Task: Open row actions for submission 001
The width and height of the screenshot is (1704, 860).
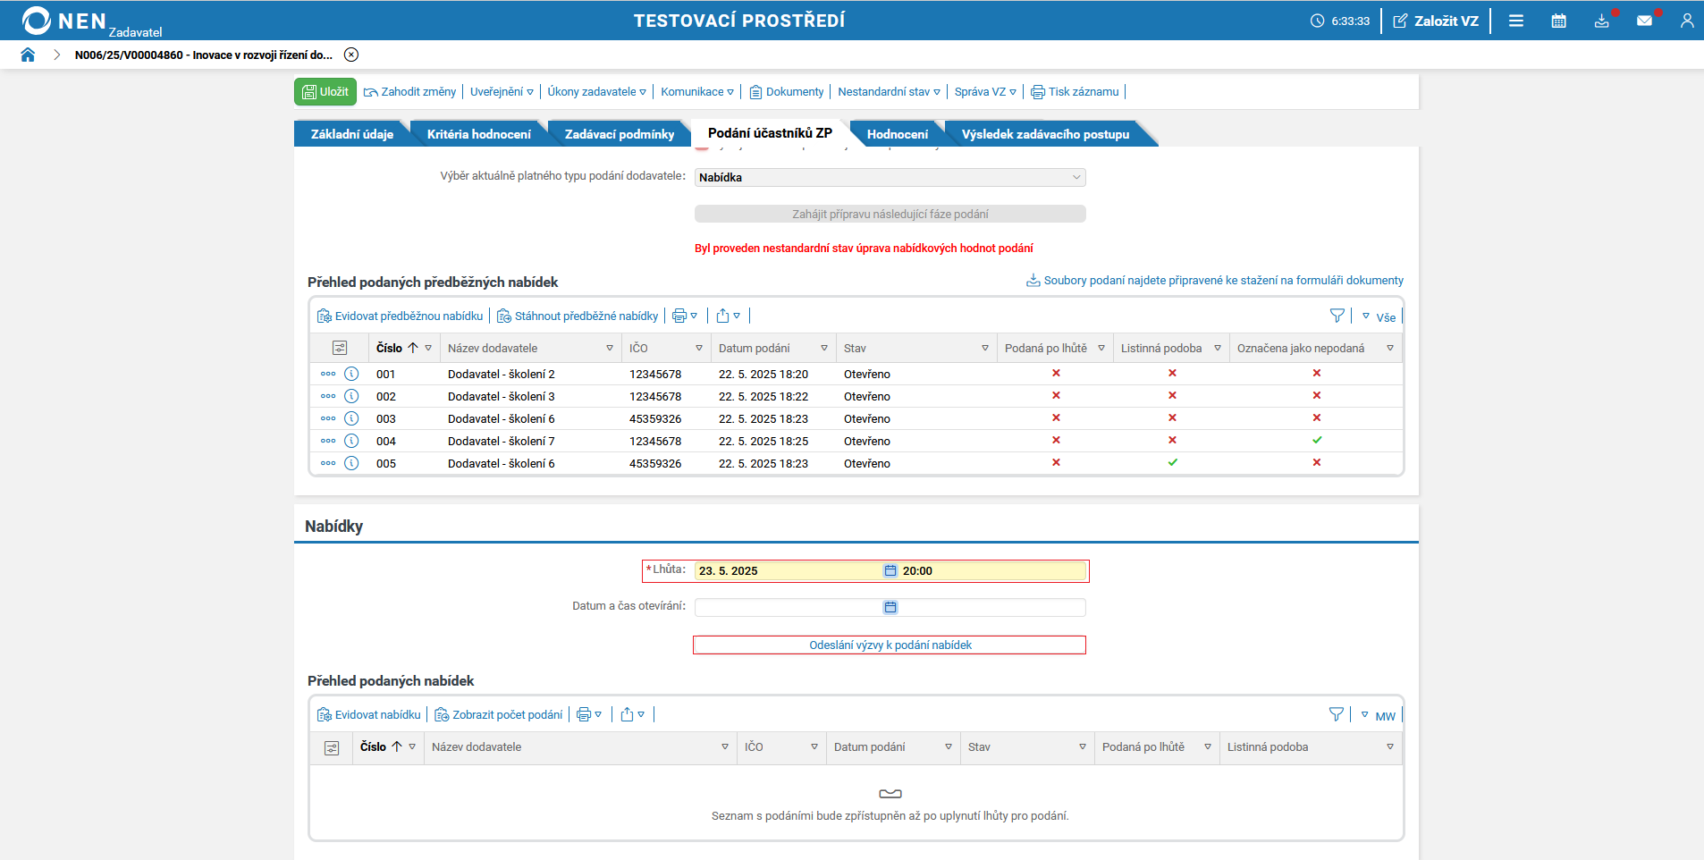Action: click(x=328, y=374)
